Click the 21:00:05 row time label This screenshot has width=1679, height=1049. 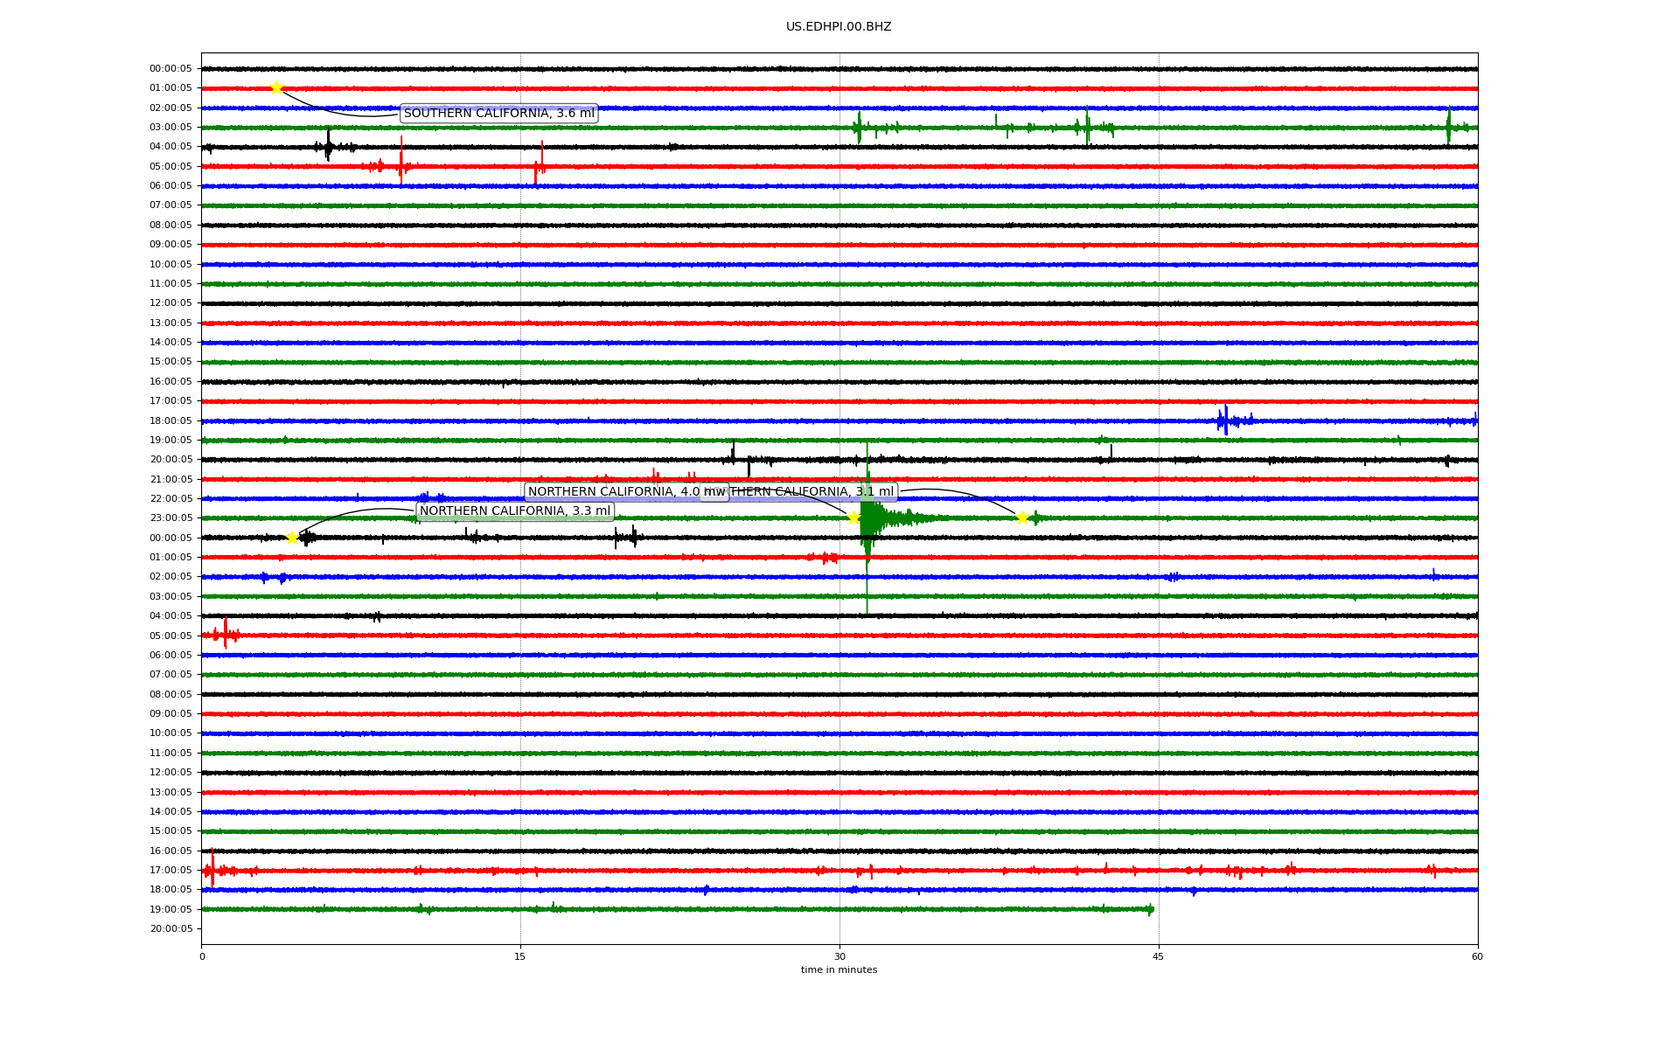[x=171, y=479]
